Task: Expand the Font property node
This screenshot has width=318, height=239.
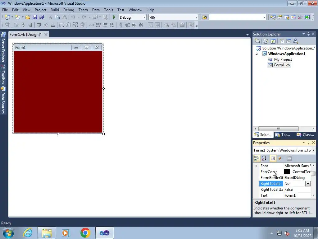Action: pos(256,166)
